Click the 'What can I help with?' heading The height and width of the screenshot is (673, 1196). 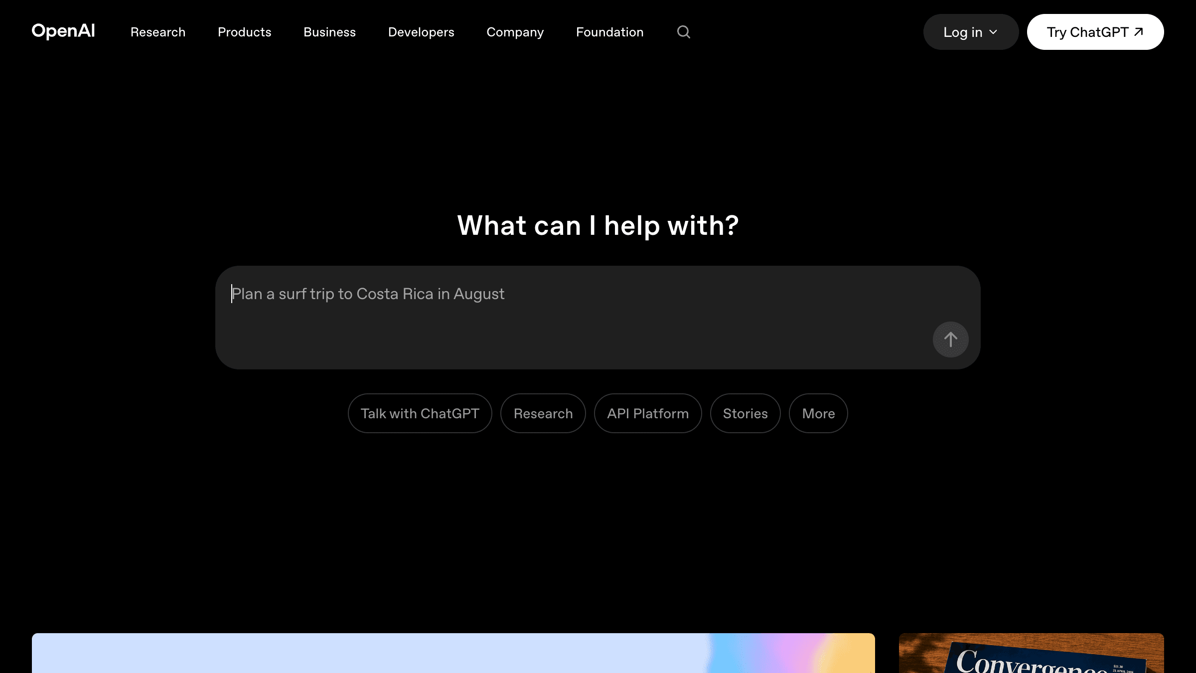click(598, 225)
